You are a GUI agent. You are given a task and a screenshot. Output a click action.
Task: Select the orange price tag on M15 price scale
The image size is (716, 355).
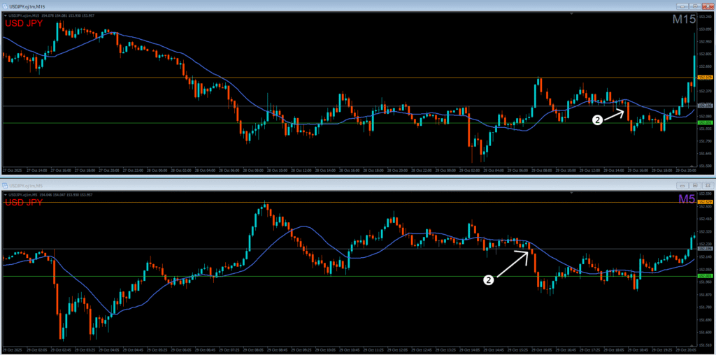click(x=705, y=77)
